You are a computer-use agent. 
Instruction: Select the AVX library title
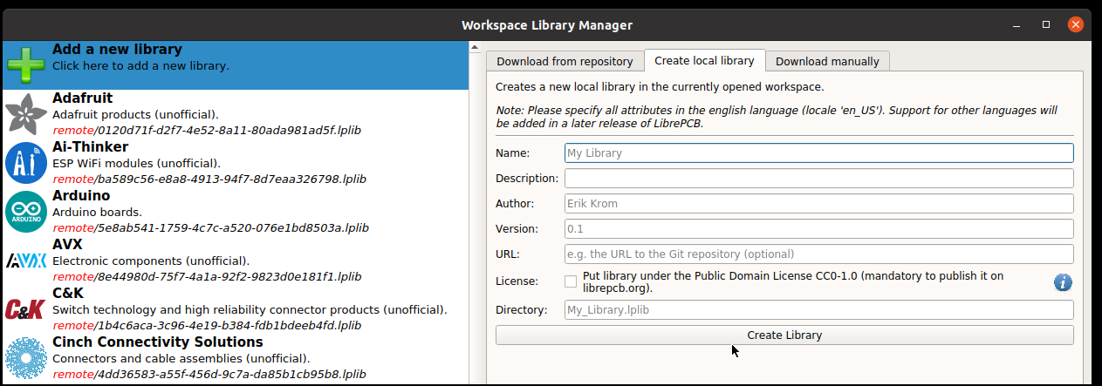tap(67, 245)
